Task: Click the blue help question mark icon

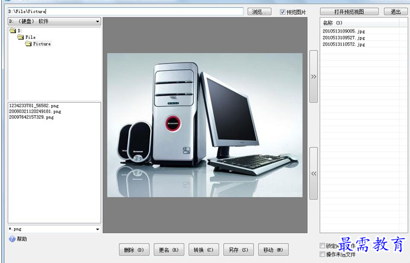Action: [x=12, y=239]
